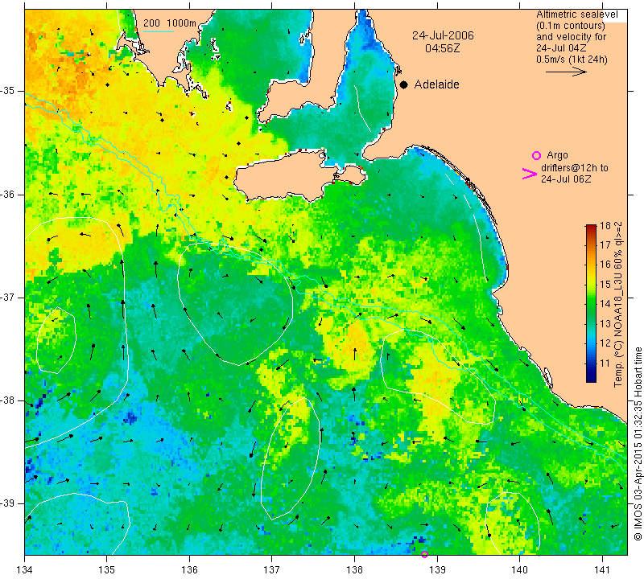Viewport: 644px width, 579px height.
Task: Click the velocity scale arrow legend
Action: pyautogui.click(x=566, y=72)
